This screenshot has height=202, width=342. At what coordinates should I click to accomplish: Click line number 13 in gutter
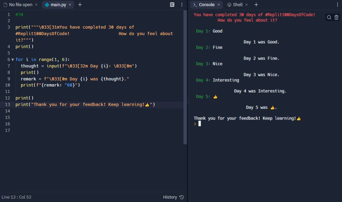pyautogui.click(x=7, y=104)
